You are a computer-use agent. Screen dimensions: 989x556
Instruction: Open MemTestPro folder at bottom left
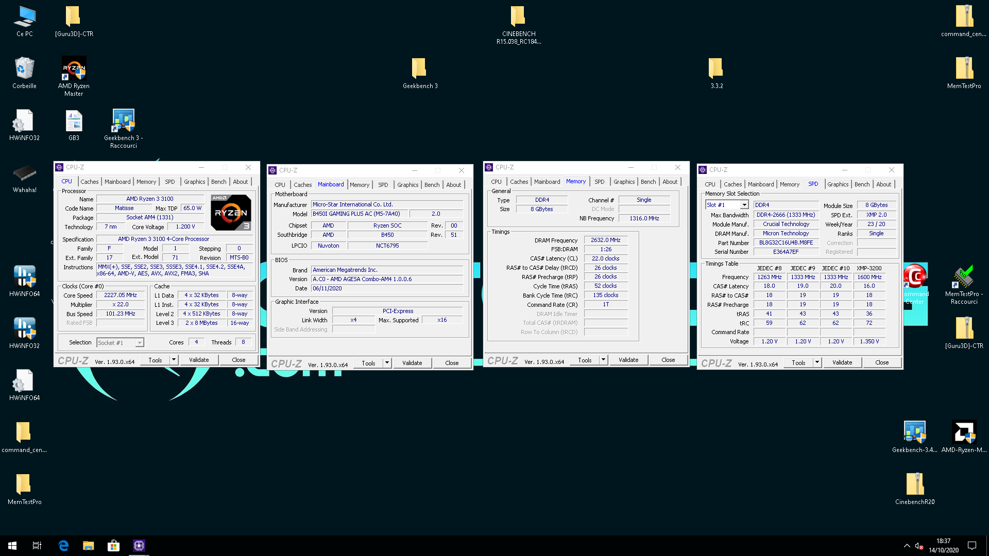pos(24,489)
